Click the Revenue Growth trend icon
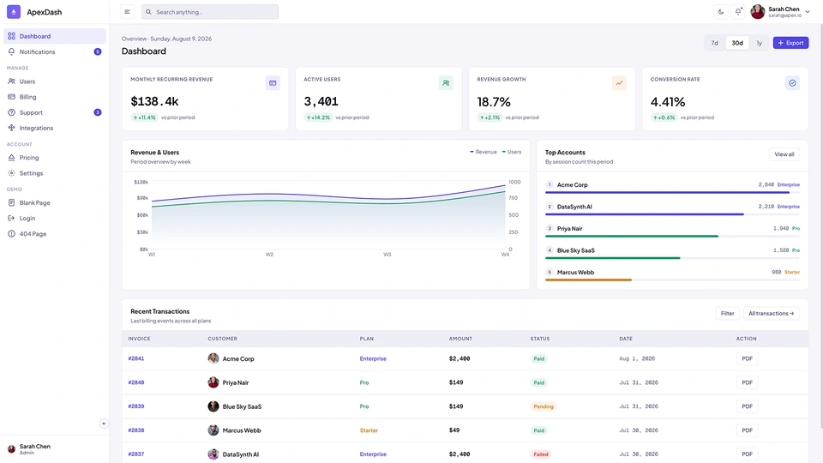This screenshot has height=463, width=823. (x=619, y=83)
